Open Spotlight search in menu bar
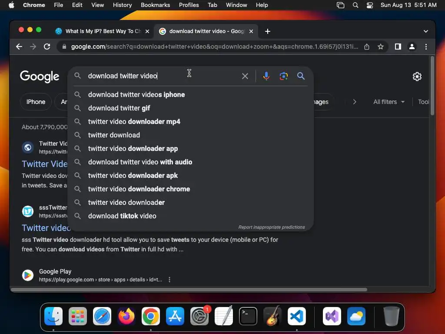The width and height of the screenshot is (445, 334). (355, 5)
